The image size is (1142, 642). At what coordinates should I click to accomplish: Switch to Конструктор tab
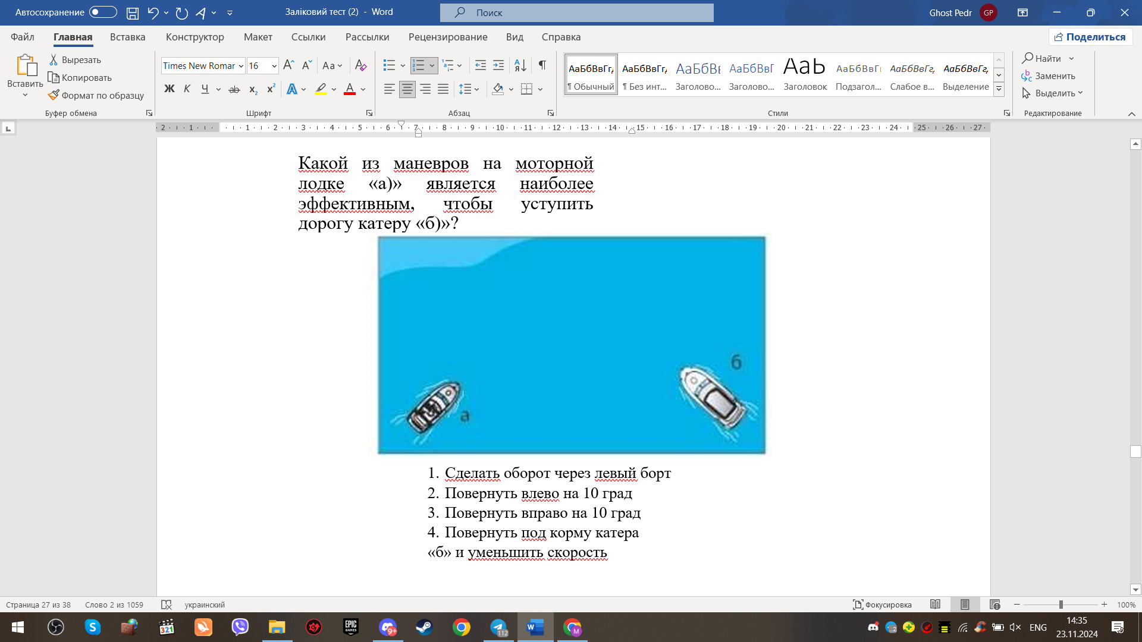pos(195,37)
